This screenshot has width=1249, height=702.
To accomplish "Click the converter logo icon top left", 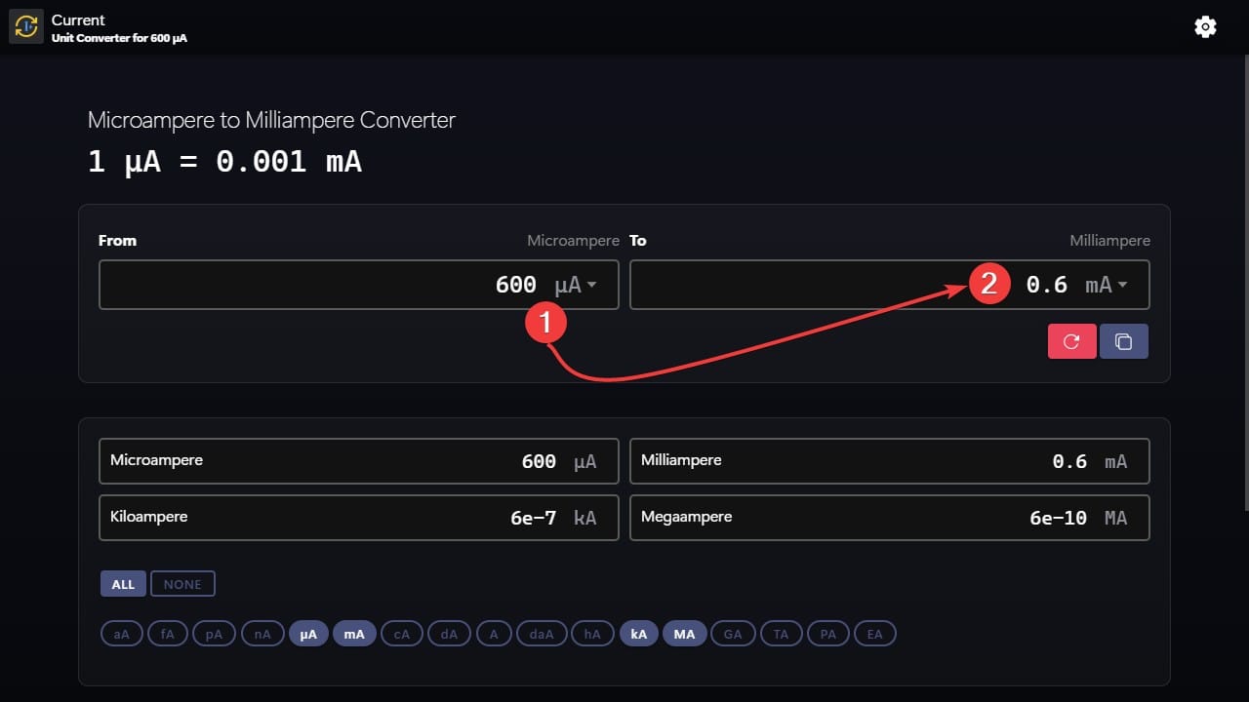I will click(x=25, y=26).
